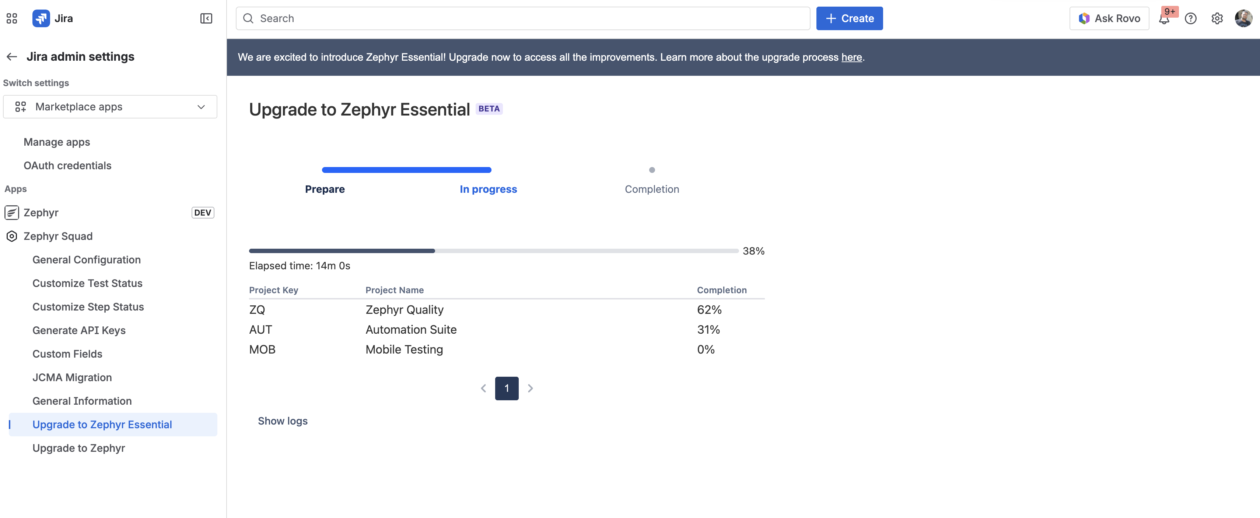This screenshot has height=518, width=1260.
Task: Select Generate API Keys in sidebar
Action: (x=79, y=330)
